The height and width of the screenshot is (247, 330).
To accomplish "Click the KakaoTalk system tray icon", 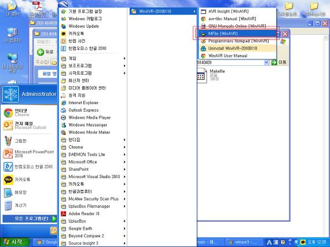I will click(x=303, y=242).
